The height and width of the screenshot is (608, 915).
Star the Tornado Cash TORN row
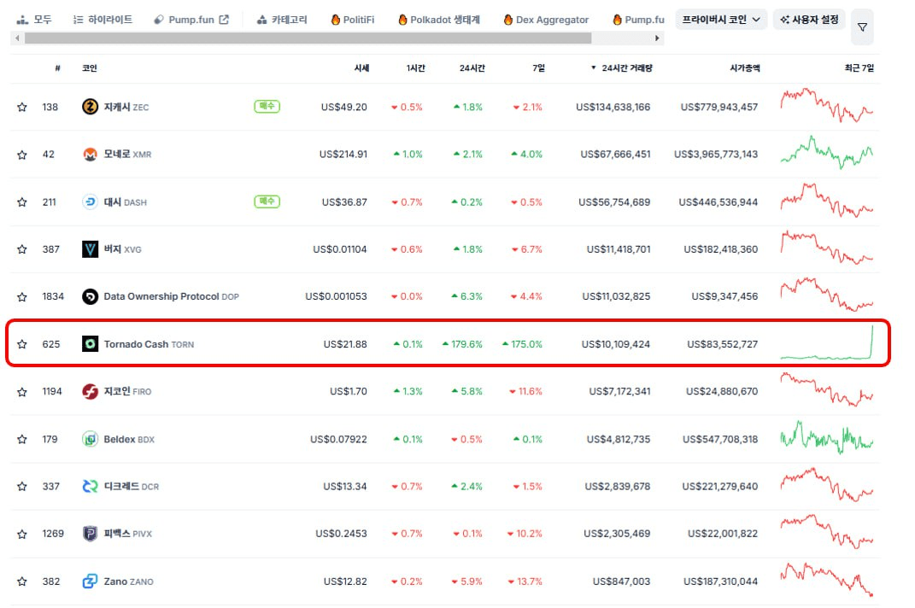point(22,344)
